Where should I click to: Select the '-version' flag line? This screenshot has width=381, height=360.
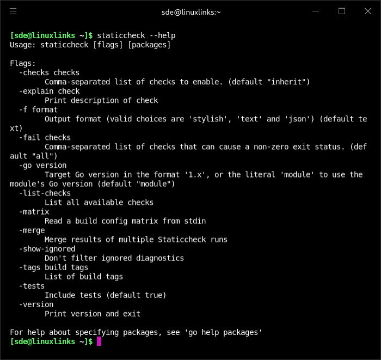(x=36, y=304)
